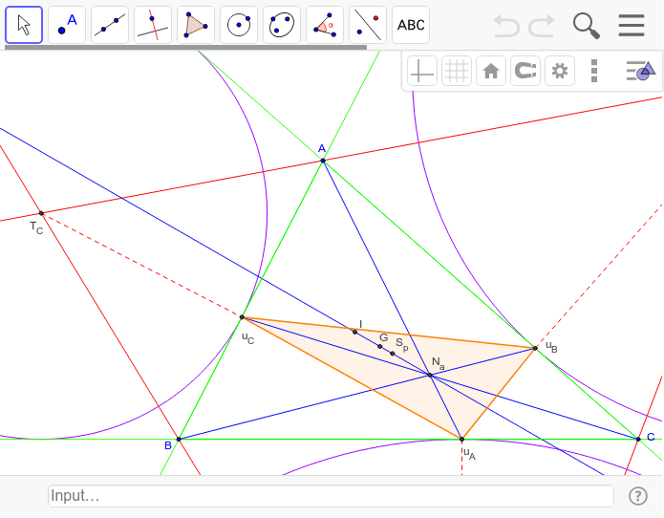Click the point TC
The height and width of the screenshot is (518, 664).
click(41, 213)
